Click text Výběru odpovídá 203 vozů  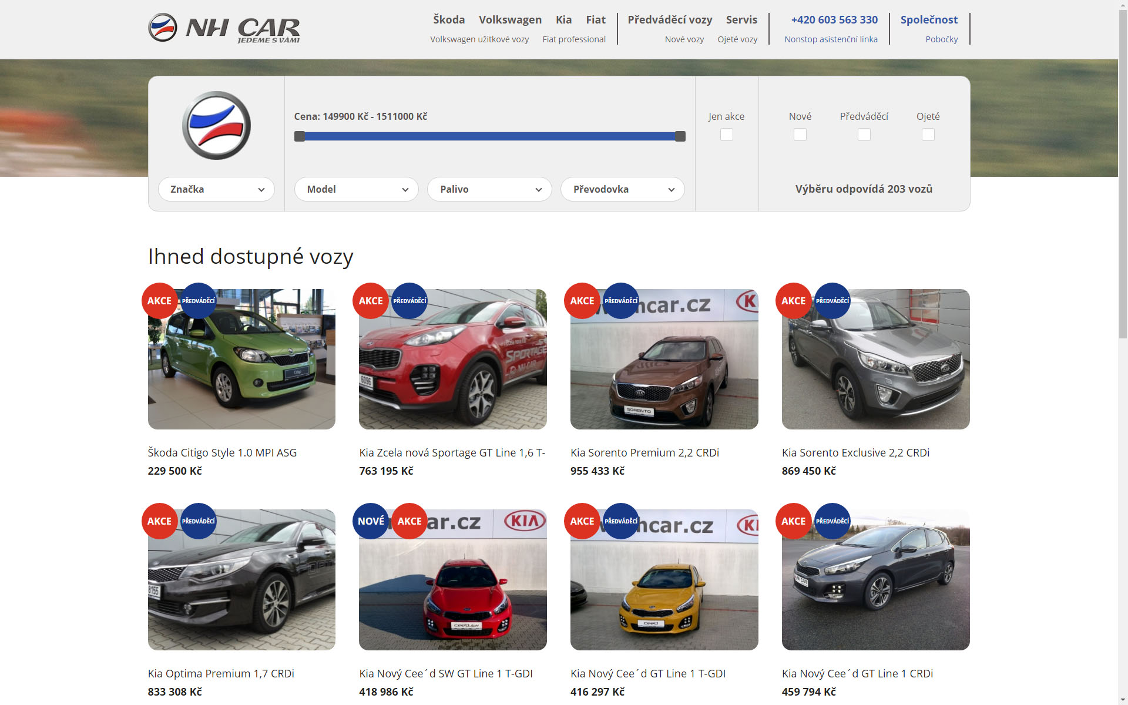[x=864, y=189]
